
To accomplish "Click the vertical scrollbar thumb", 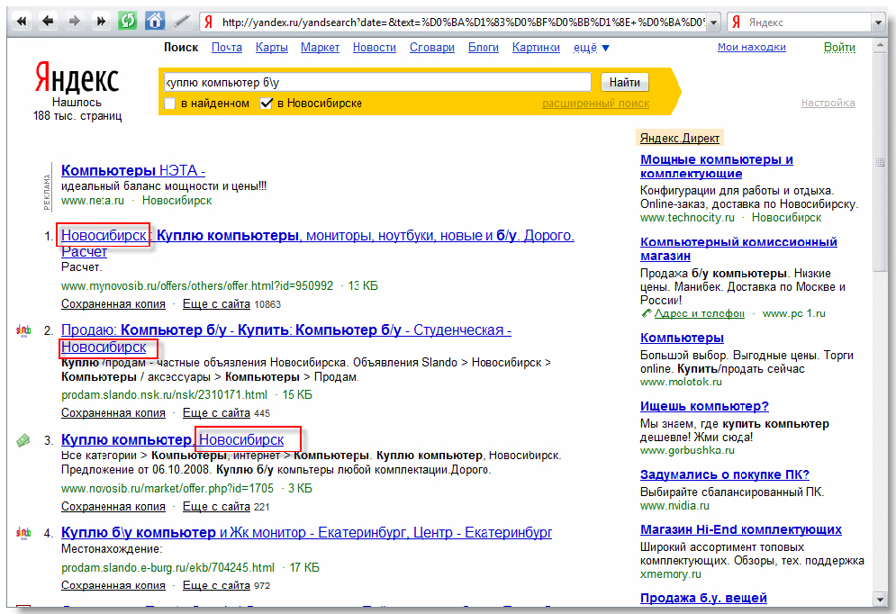I will click(880, 163).
